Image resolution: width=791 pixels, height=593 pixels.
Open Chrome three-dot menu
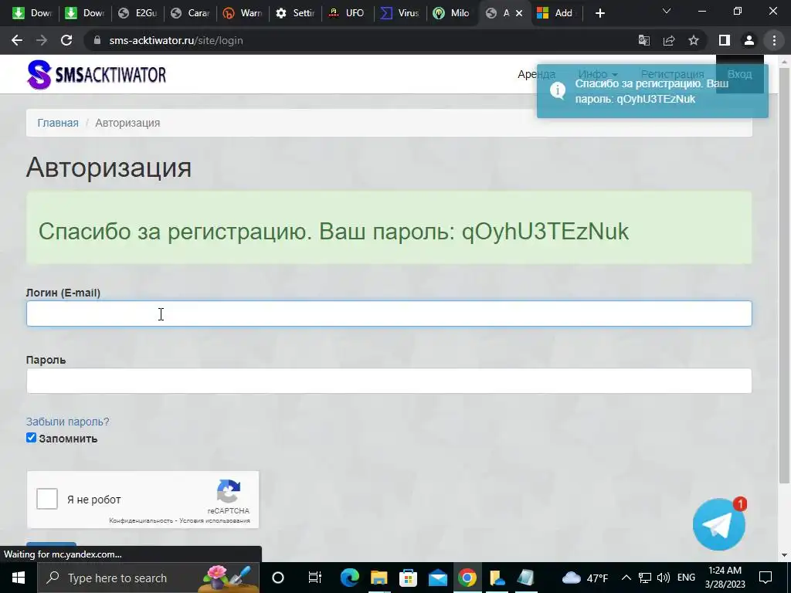774,40
